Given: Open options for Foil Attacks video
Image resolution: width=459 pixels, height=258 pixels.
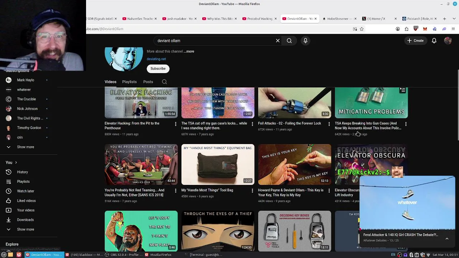Looking at the screenshot, I should tap(329, 124).
